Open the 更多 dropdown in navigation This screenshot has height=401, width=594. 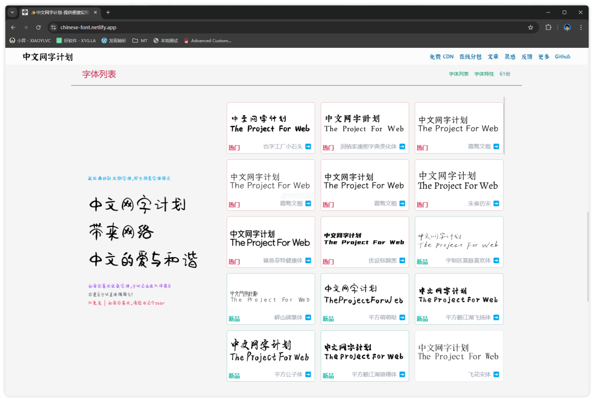pos(543,57)
